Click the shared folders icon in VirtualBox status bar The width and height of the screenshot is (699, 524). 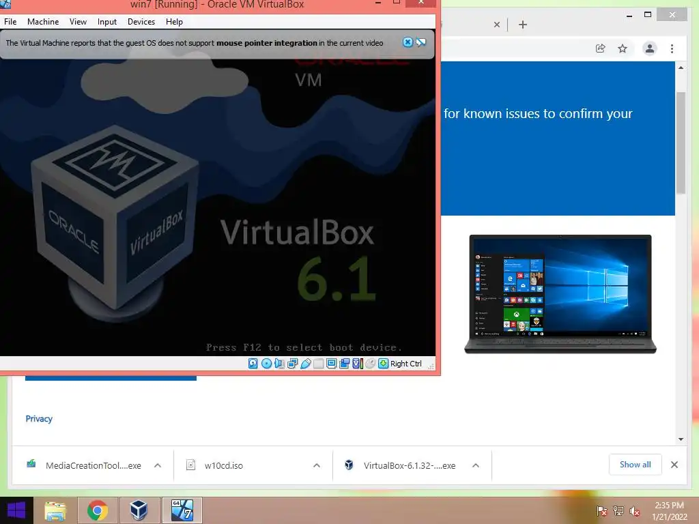click(x=318, y=364)
